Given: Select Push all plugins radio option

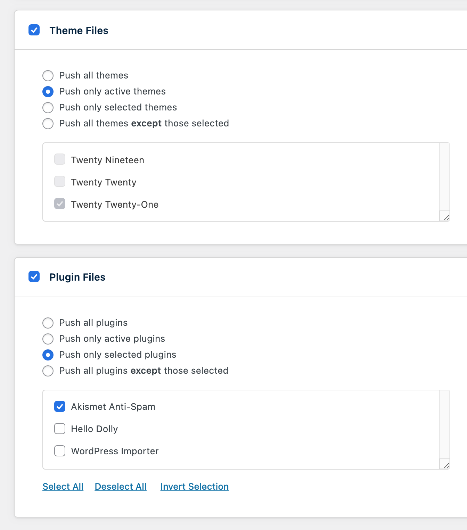Looking at the screenshot, I should [48, 323].
